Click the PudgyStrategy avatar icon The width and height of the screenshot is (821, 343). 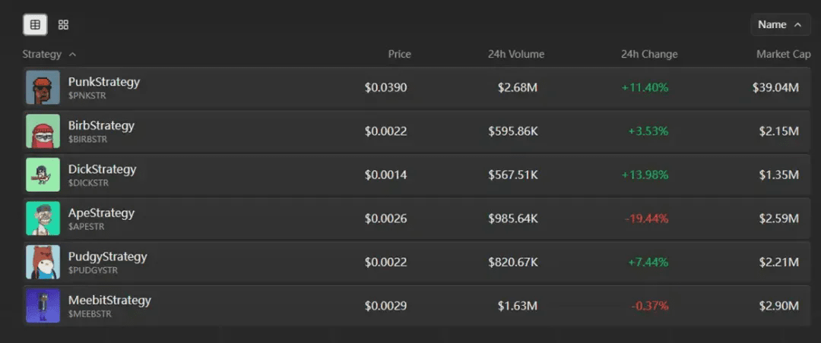point(43,262)
